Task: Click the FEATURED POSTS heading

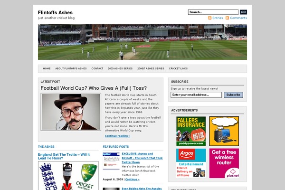Action: (x=116, y=147)
